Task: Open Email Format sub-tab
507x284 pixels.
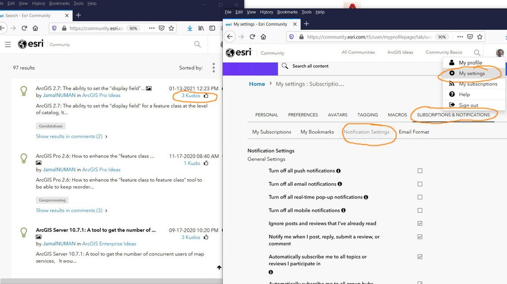Action: coord(414,132)
